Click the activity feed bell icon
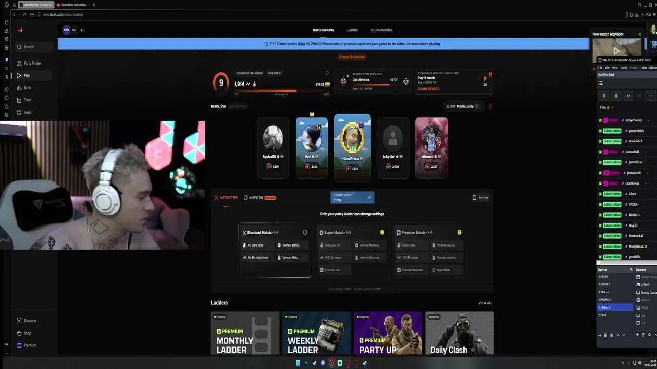 [616, 96]
